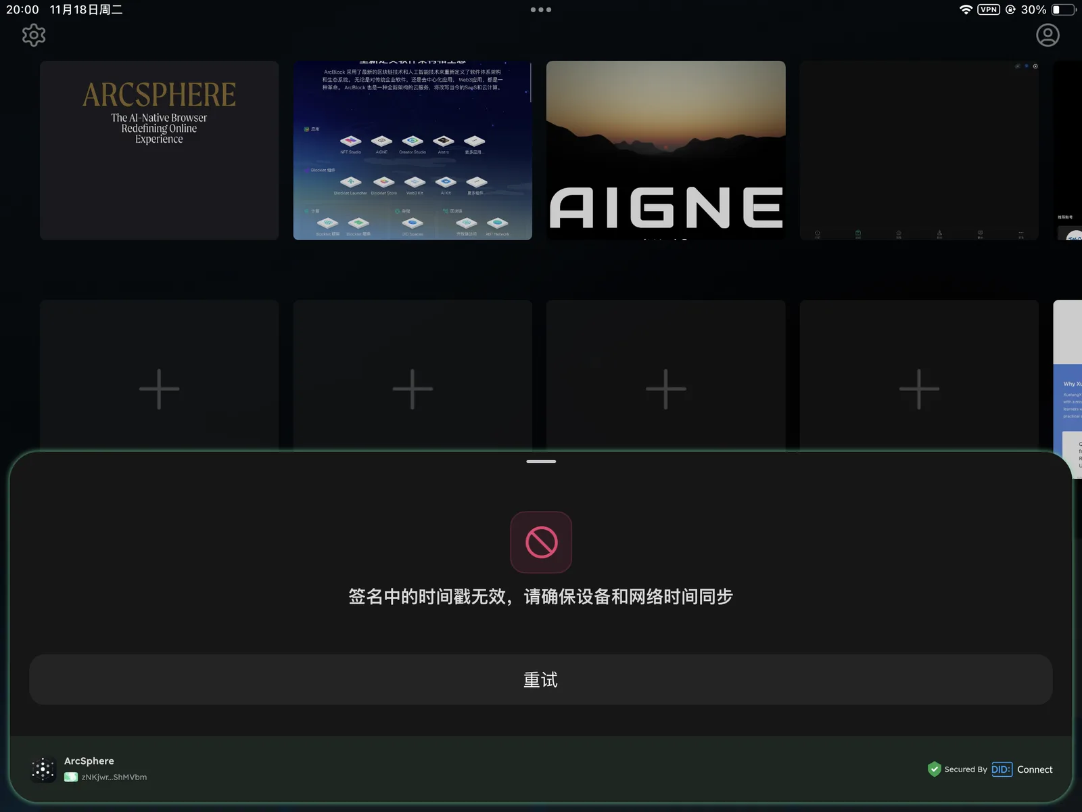Screen dimensions: 1082x812
Task: Open the DID: Connect link
Action: pos(1022,769)
